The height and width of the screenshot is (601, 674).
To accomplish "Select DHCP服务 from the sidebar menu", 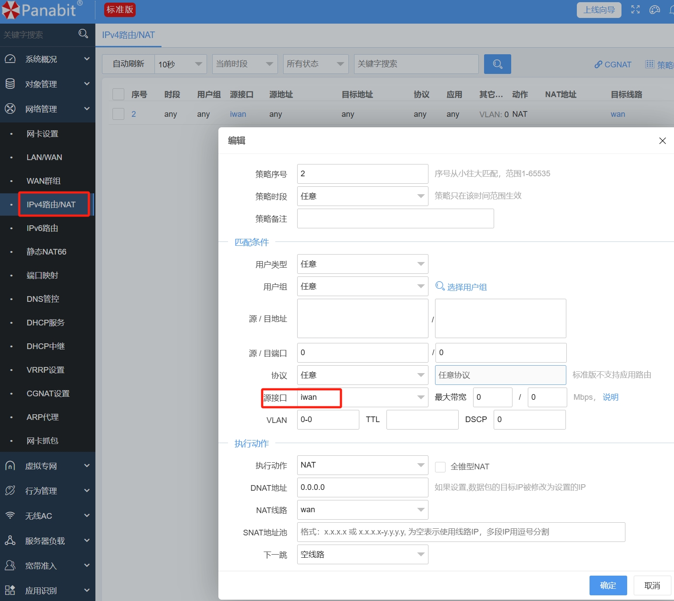I will click(46, 322).
